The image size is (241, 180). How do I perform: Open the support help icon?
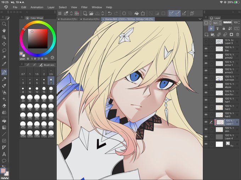pos(192,13)
